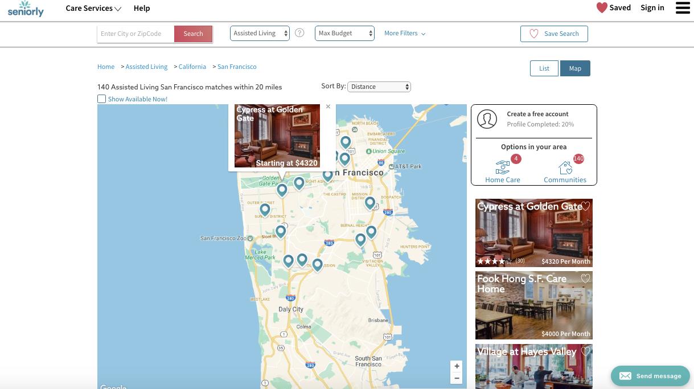Open the Max Budget dropdown
This screenshot has width=694, height=389.
pos(344,34)
